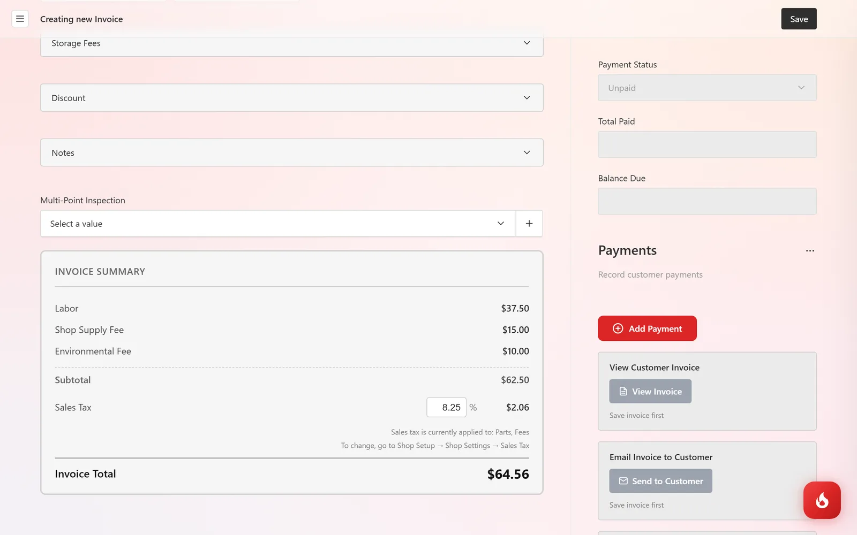Screen dimensions: 857x535
Task: Click the Add Payment button
Action: click(x=647, y=328)
